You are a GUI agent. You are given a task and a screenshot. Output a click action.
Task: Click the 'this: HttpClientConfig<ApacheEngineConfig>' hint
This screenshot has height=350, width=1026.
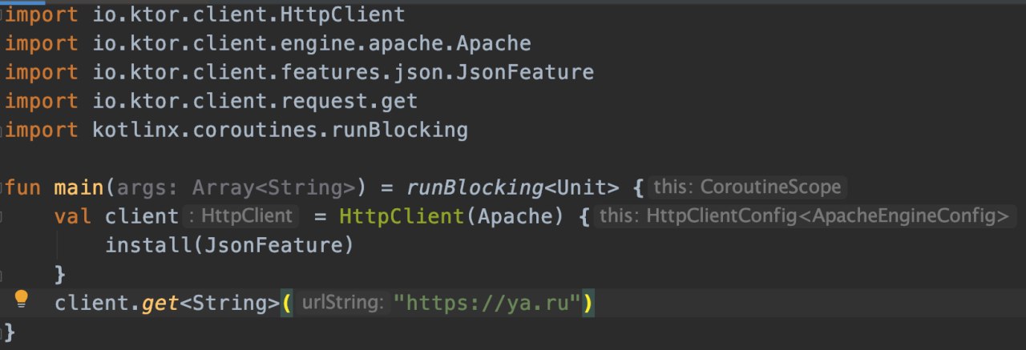pos(806,216)
